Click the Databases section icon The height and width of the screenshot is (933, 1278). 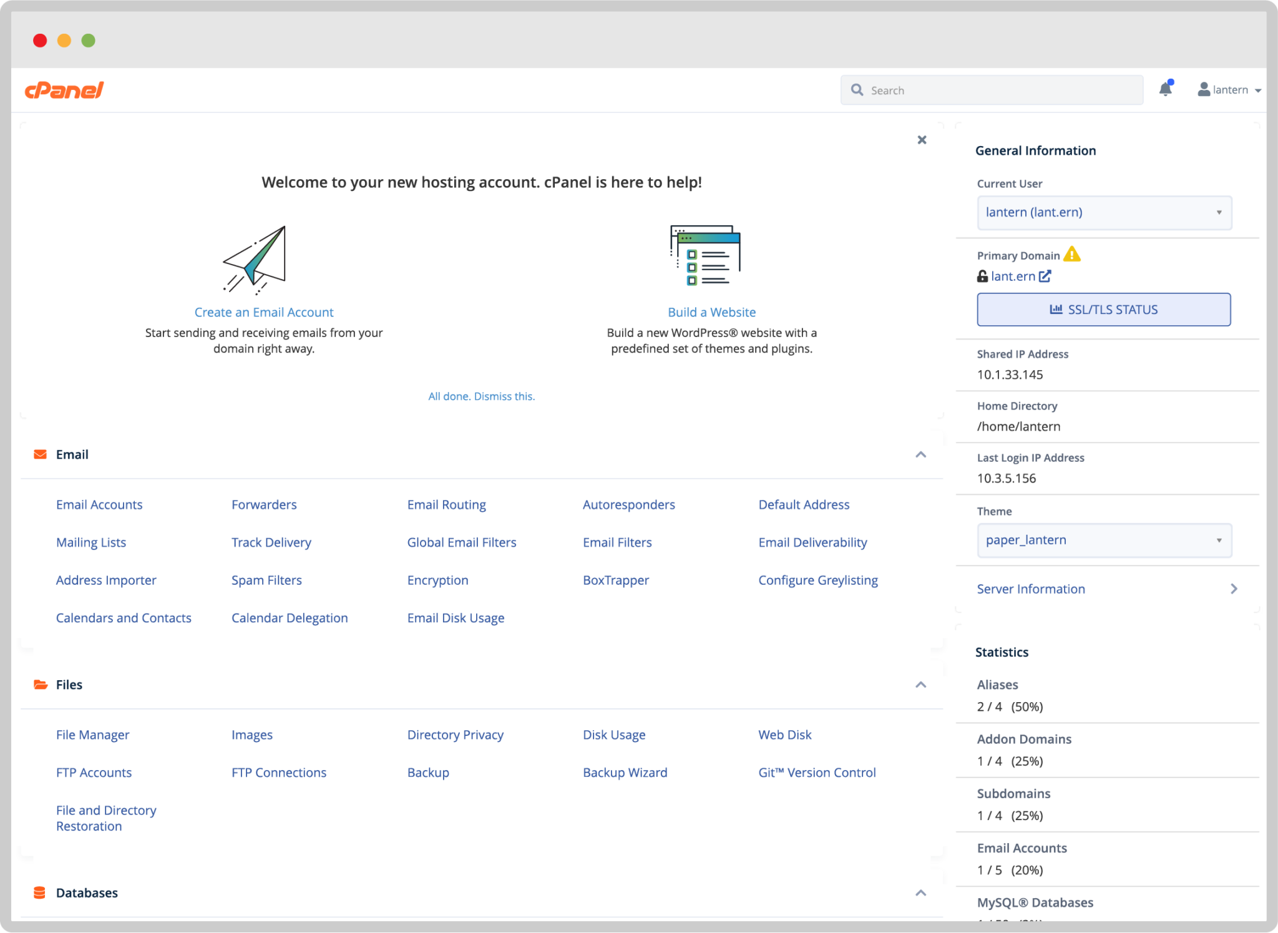[40, 892]
